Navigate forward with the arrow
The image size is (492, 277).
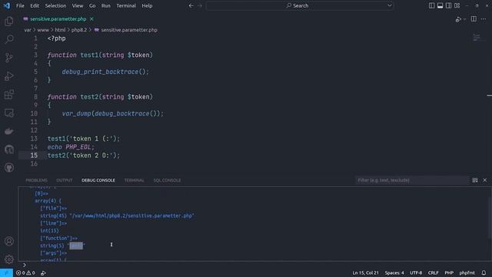tap(200, 5)
